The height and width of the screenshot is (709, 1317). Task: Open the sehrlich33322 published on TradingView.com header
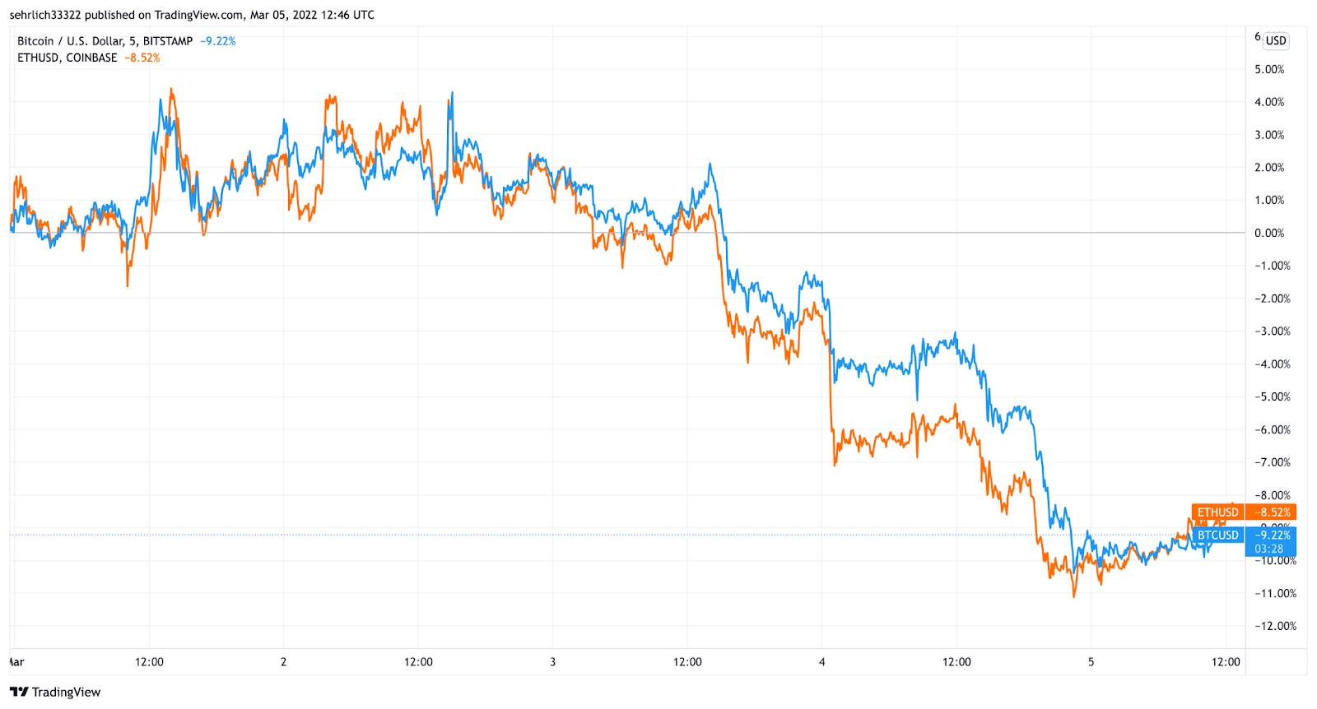click(x=191, y=15)
